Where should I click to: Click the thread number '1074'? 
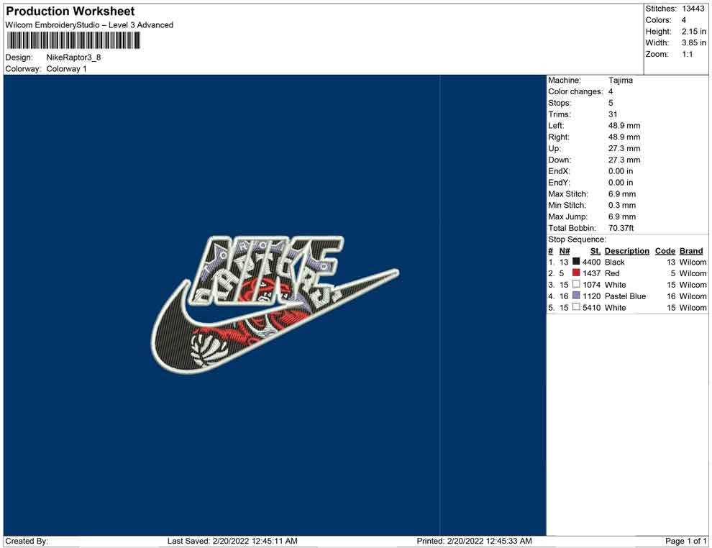[592, 285]
